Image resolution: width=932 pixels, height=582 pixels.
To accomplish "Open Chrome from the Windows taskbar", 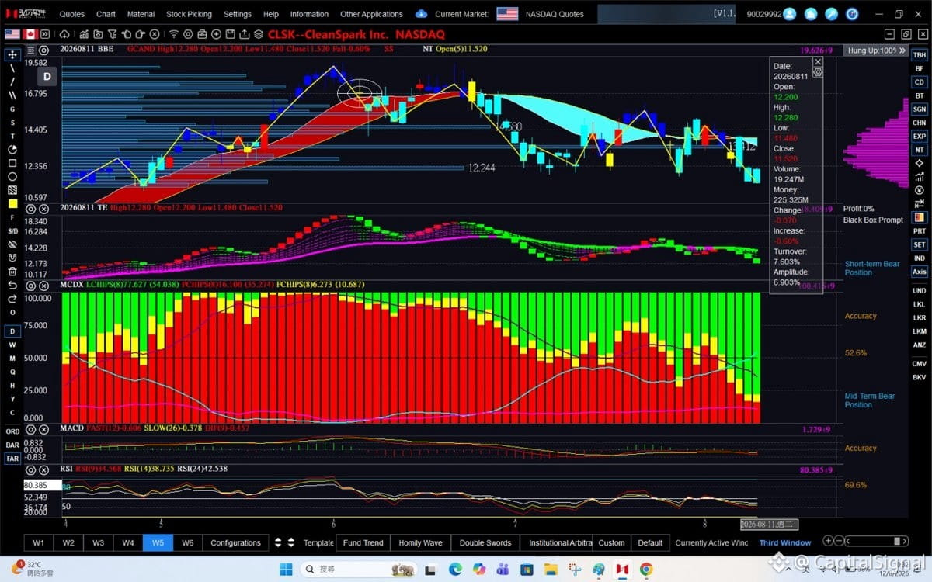I will pos(645,570).
